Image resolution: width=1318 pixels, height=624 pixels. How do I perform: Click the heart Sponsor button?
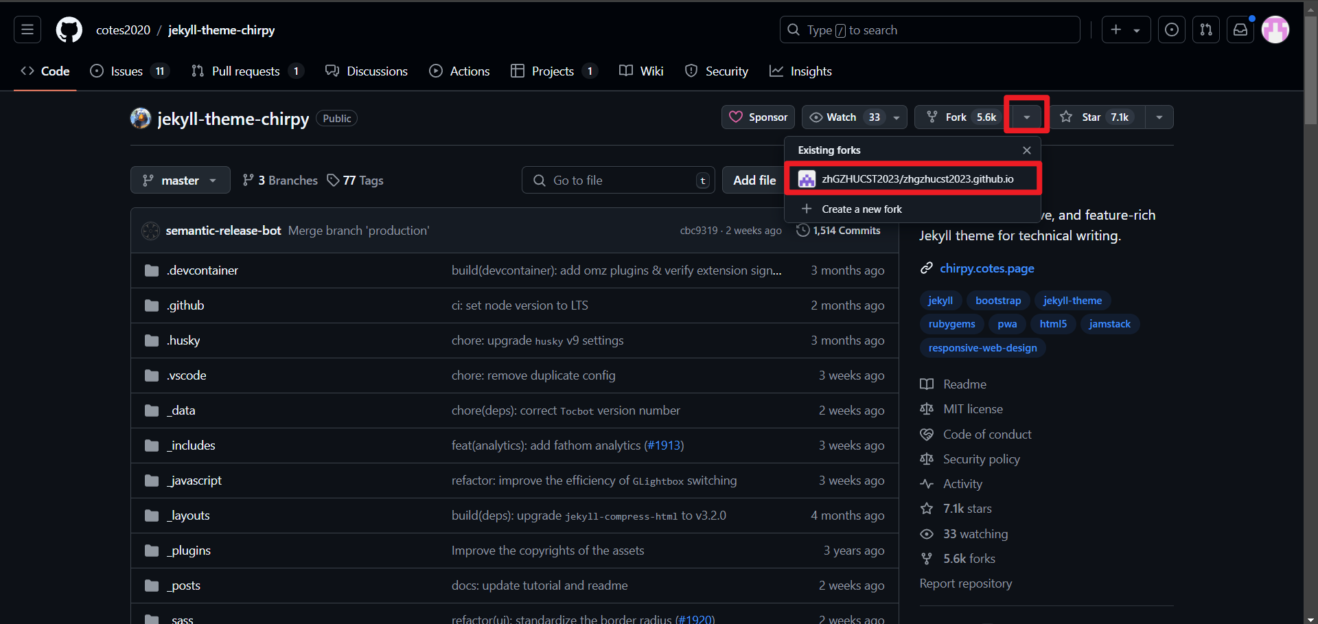(x=758, y=117)
